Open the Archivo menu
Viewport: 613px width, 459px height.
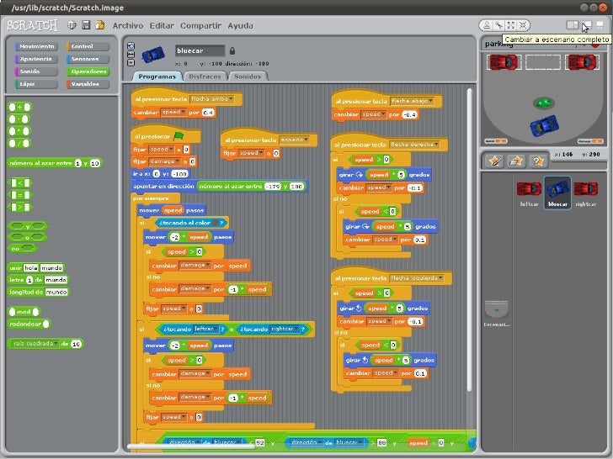click(128, 26)
